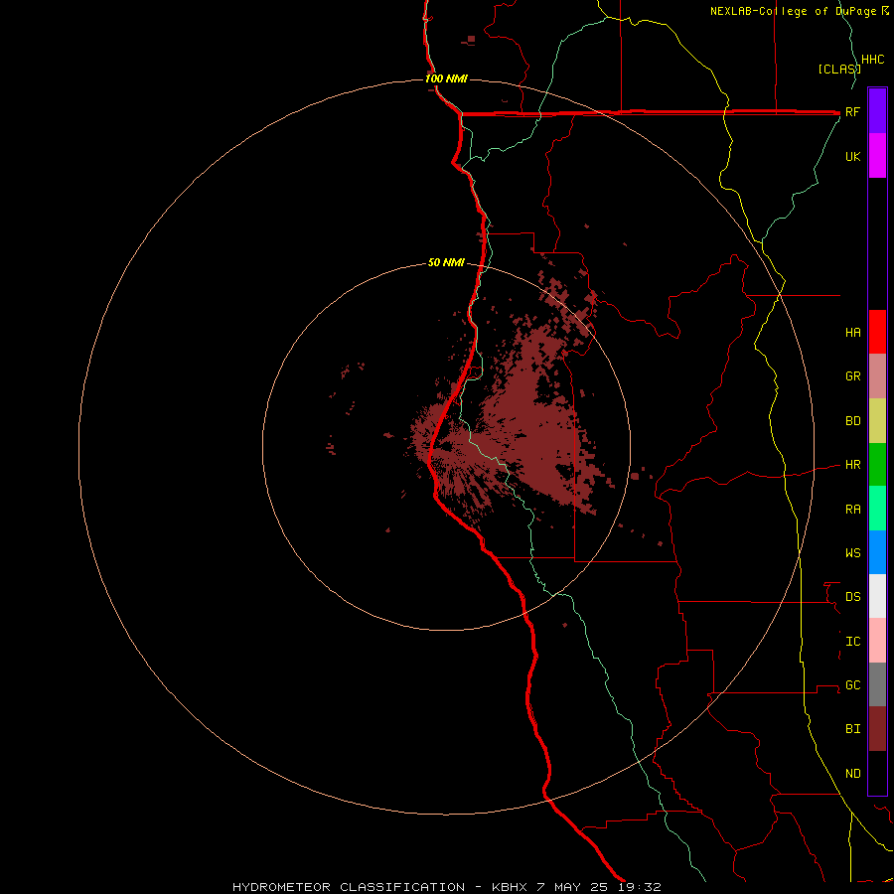Click the "WS" legend label
This screenshot has height=894, width=894.
(x=852, y=553)
